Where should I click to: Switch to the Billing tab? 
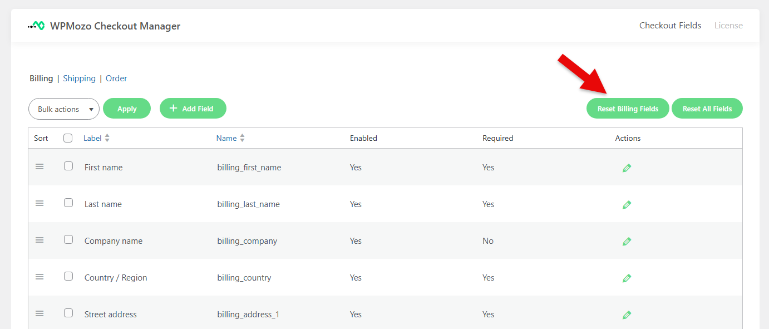click(41, 78)
